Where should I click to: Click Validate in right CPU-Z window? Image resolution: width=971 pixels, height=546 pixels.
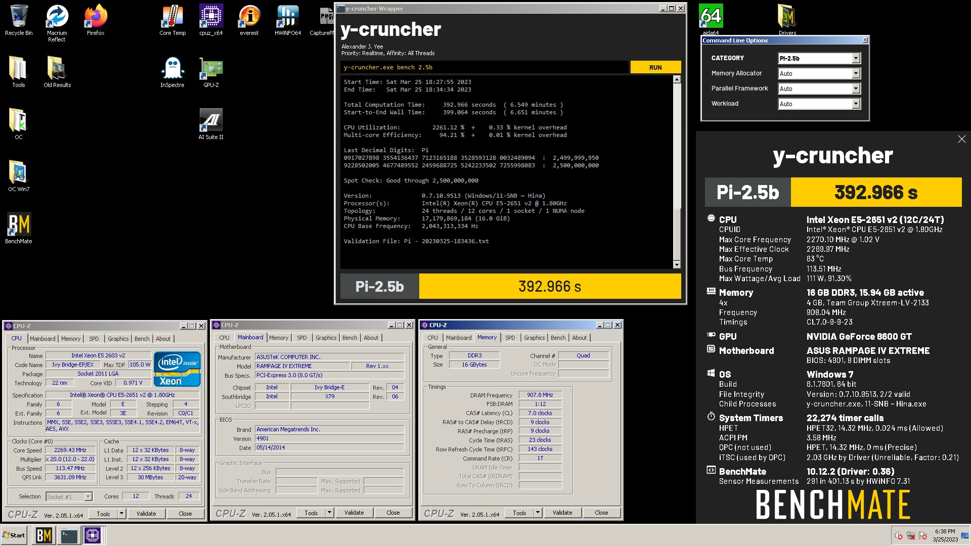pyautogui.click(x=562, y=513)
